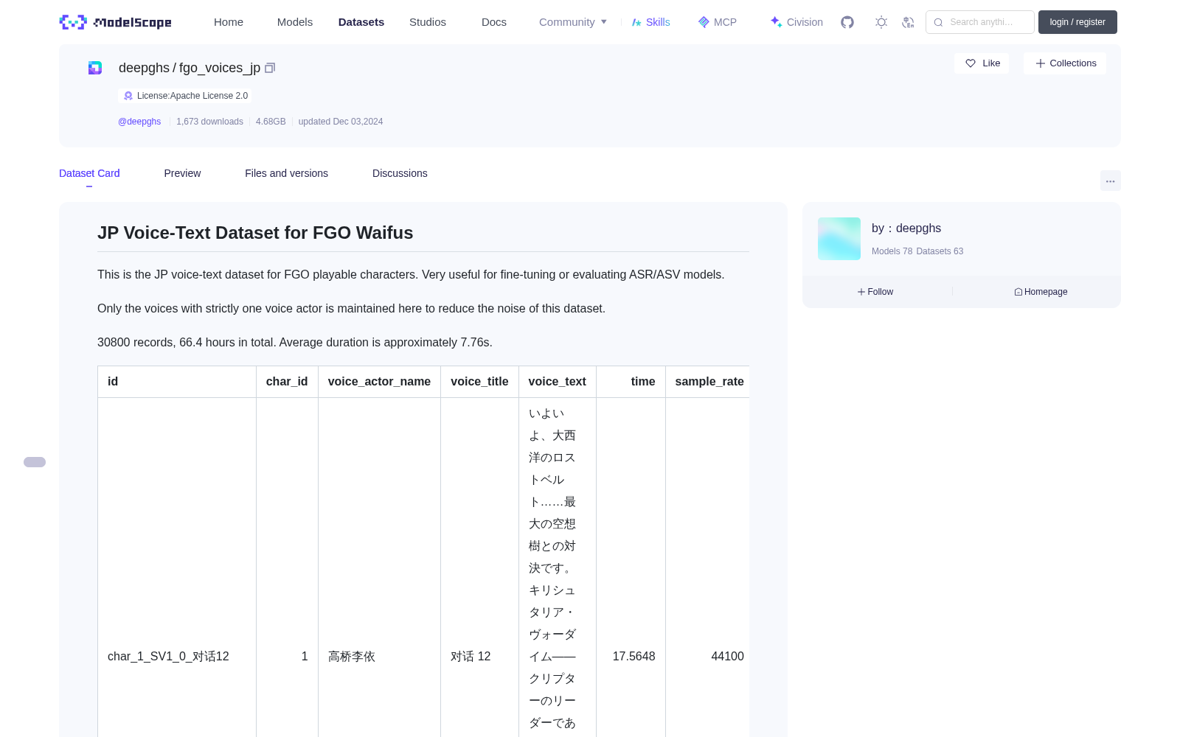The width and height of the screenshot is (1180, 737).
Task: Expand the Community dropdown menu
Action: (573, 22)
